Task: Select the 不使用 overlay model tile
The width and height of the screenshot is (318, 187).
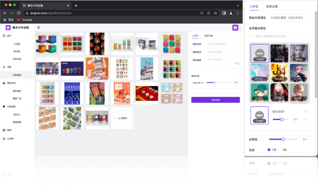Action: (260, 53)
